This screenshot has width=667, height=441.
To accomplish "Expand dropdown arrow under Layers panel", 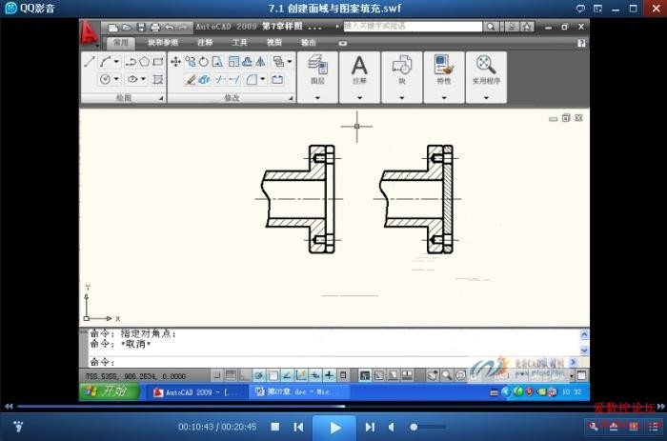I will [x=317, y=97].
